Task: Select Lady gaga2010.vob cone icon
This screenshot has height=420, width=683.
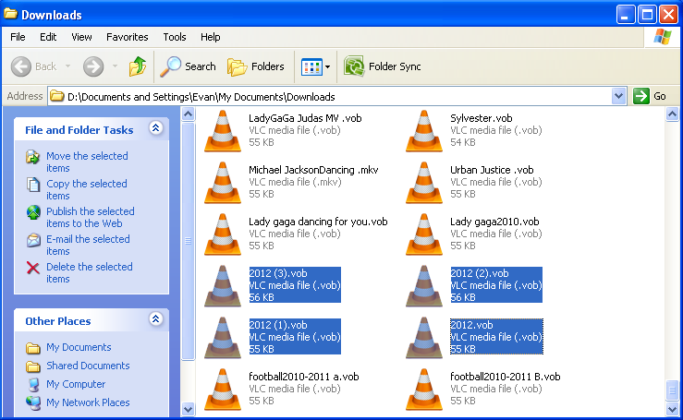Action: pyautogui.click(x=424, y=234)
